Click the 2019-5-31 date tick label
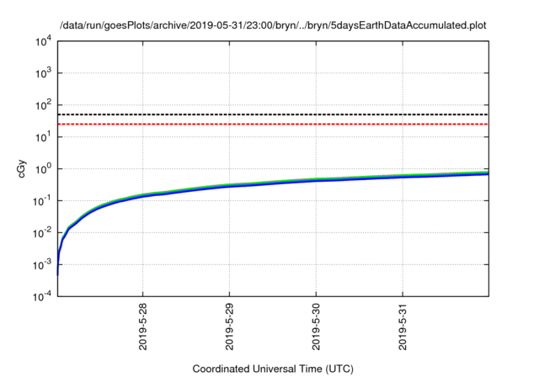Viewport: 539px width, 377px height. pos(403,327)
